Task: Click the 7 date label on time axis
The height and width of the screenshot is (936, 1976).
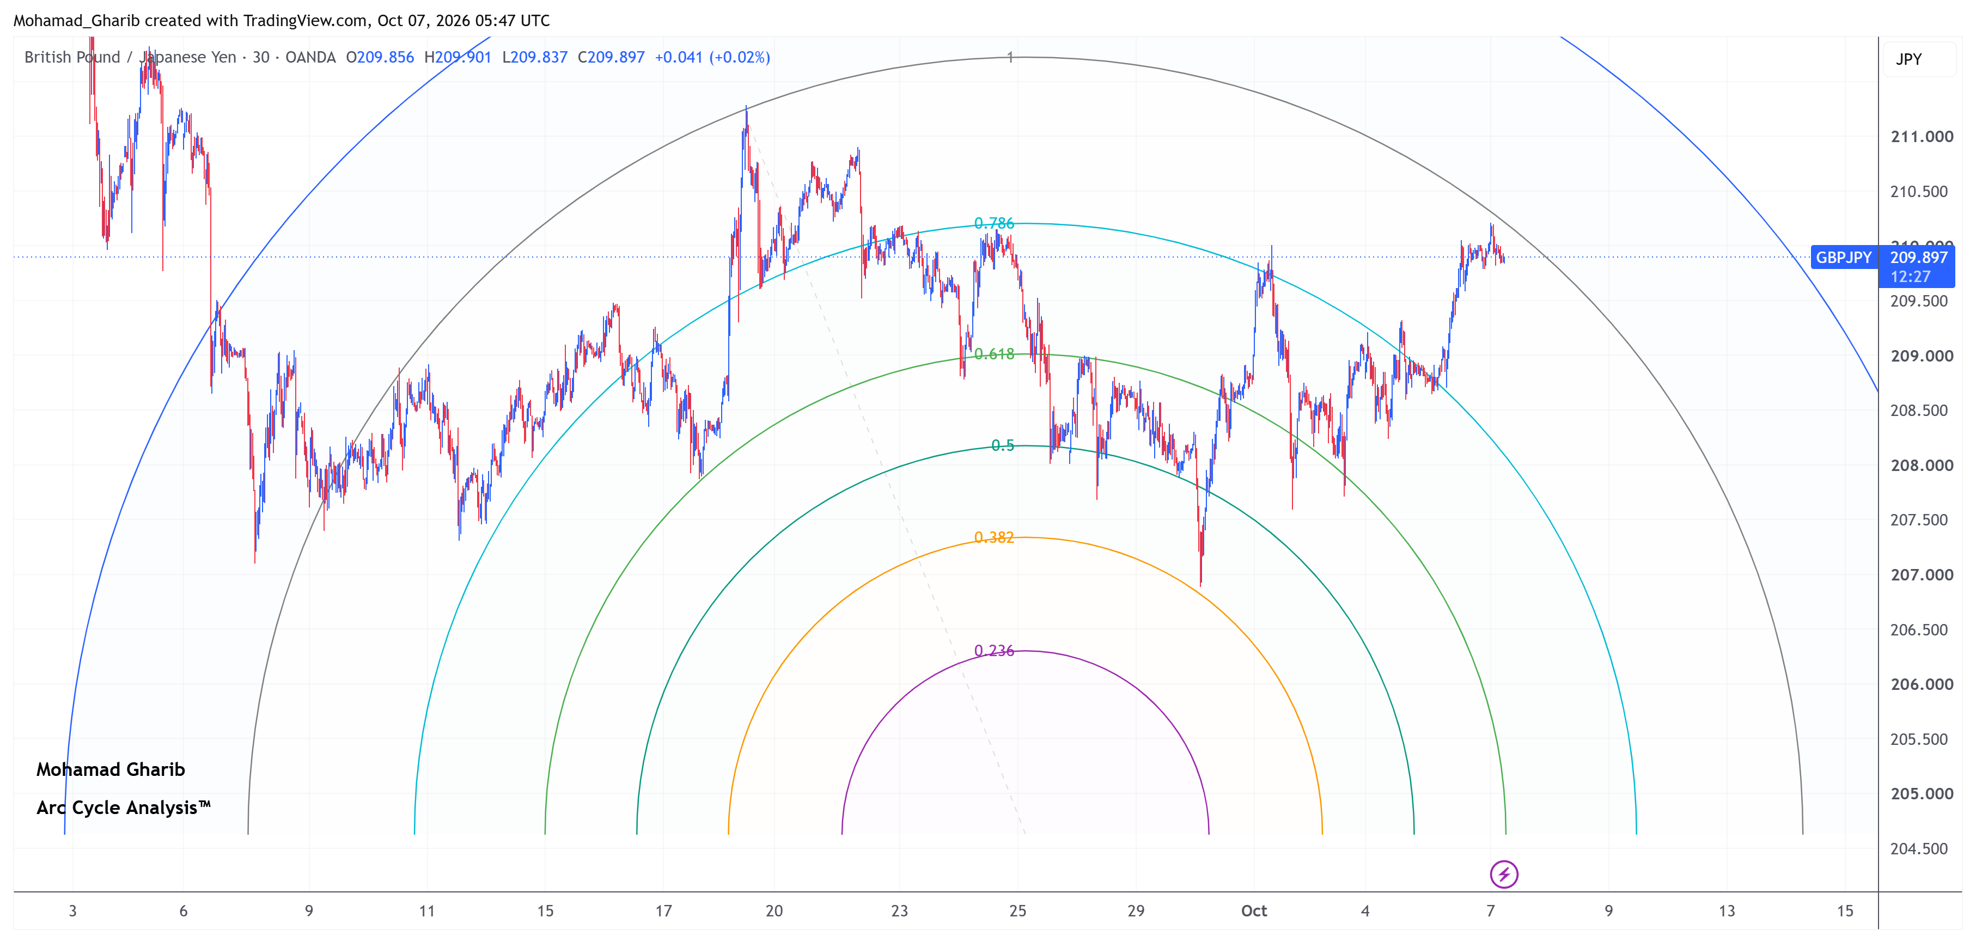Action: point(1490,911)
